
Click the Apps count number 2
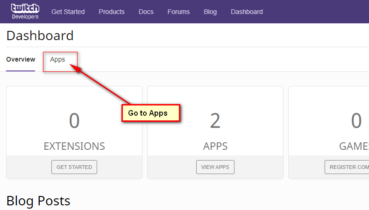point(215,121)
